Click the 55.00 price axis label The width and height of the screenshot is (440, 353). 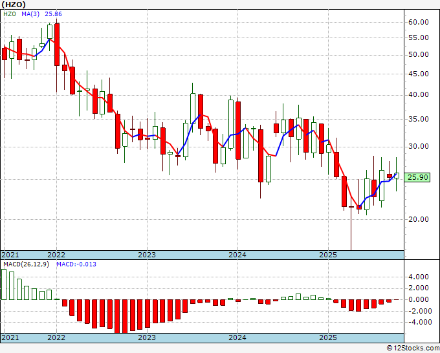pos(419,38)
